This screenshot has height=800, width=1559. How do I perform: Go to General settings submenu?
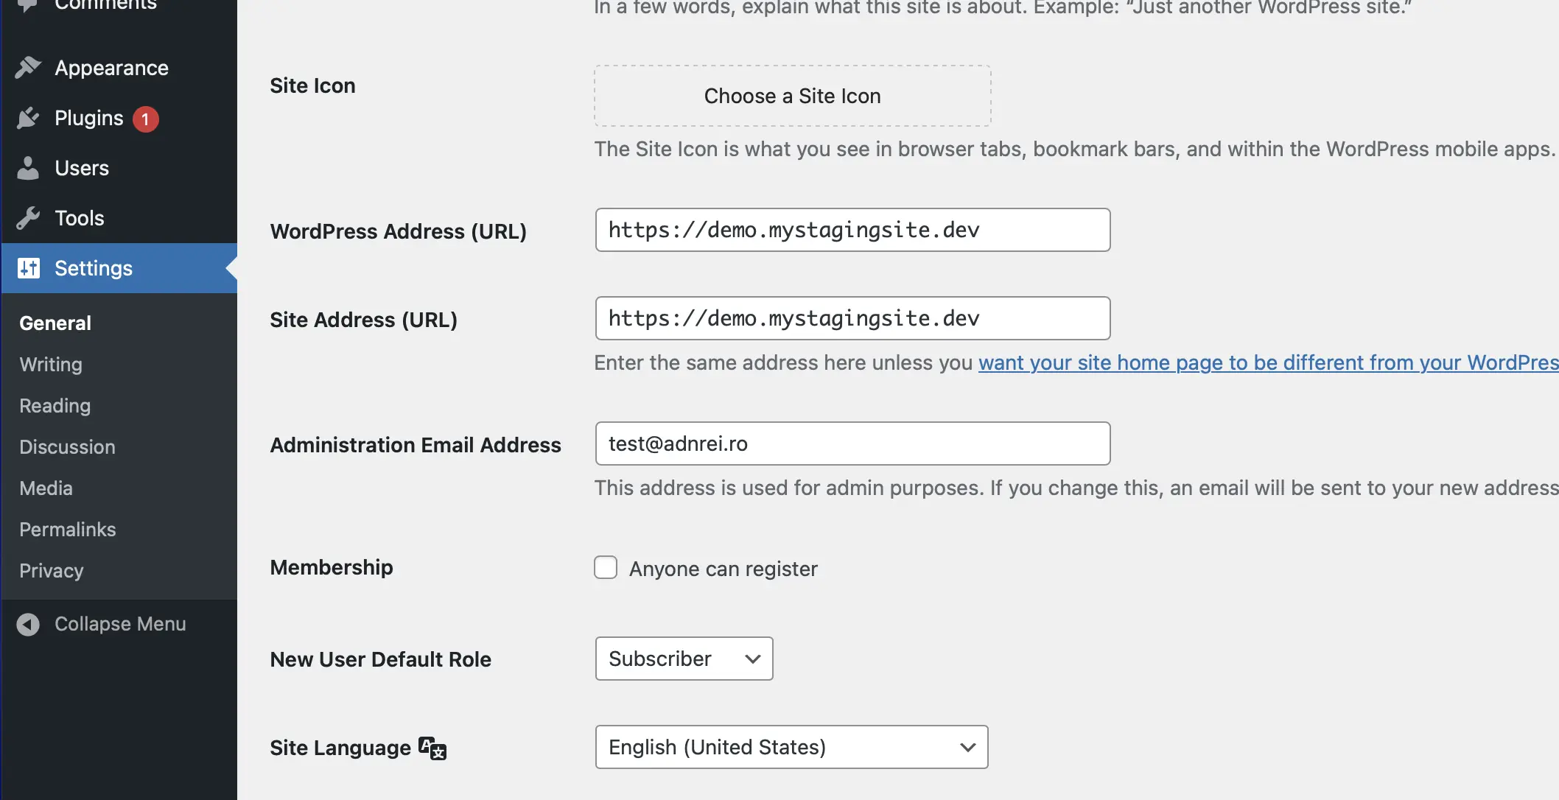point(55,323)
